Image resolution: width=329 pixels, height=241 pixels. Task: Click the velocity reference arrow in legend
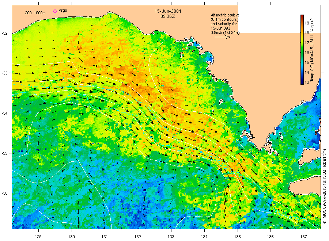click(x=223, y=37)
